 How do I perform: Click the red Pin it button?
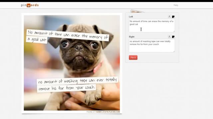[133, 58]
